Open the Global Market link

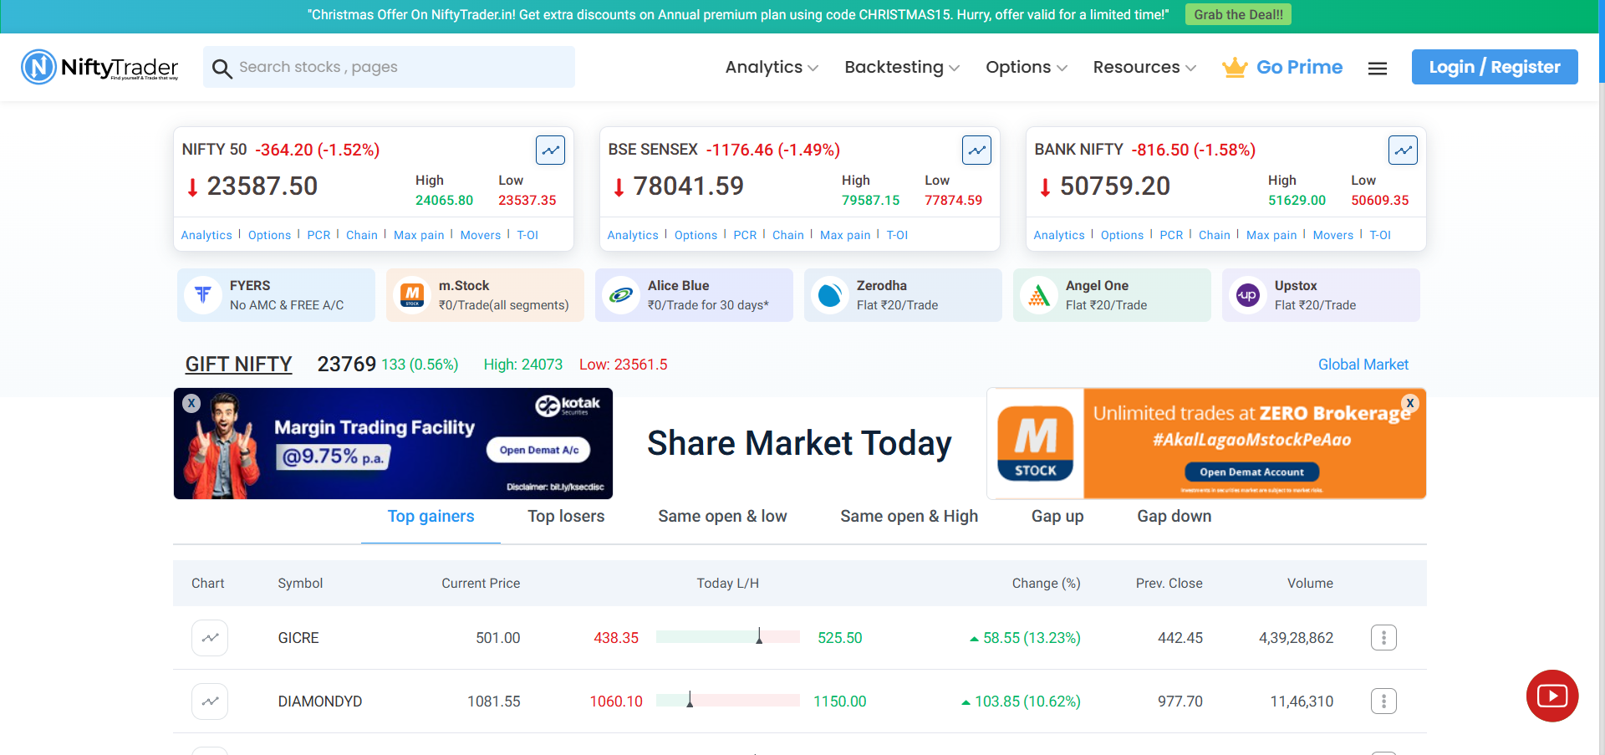[1363, 365]
